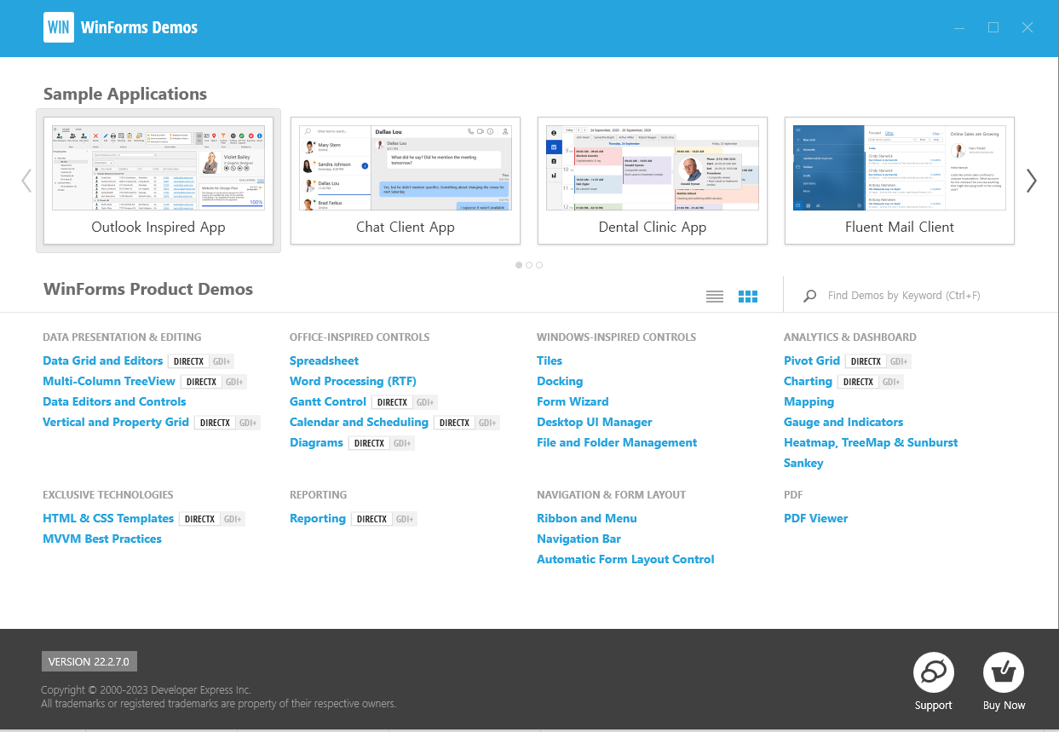Open Automatic Form Layout Control demo
Viewport: 1059px width, 732px height.
pos(625,559)
